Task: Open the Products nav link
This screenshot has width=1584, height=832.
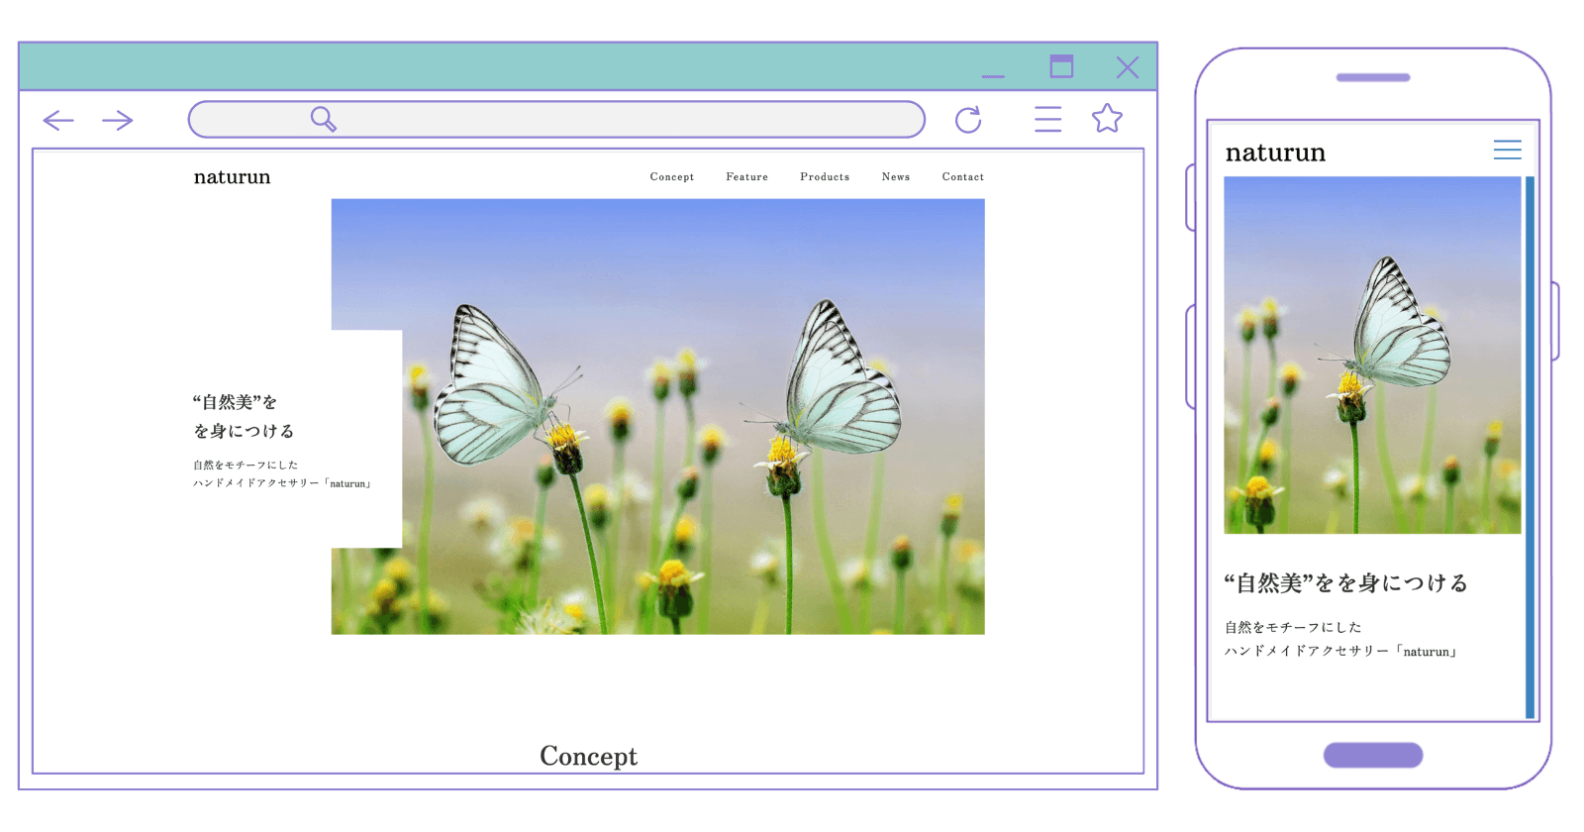Action: (x=825, y=177)
